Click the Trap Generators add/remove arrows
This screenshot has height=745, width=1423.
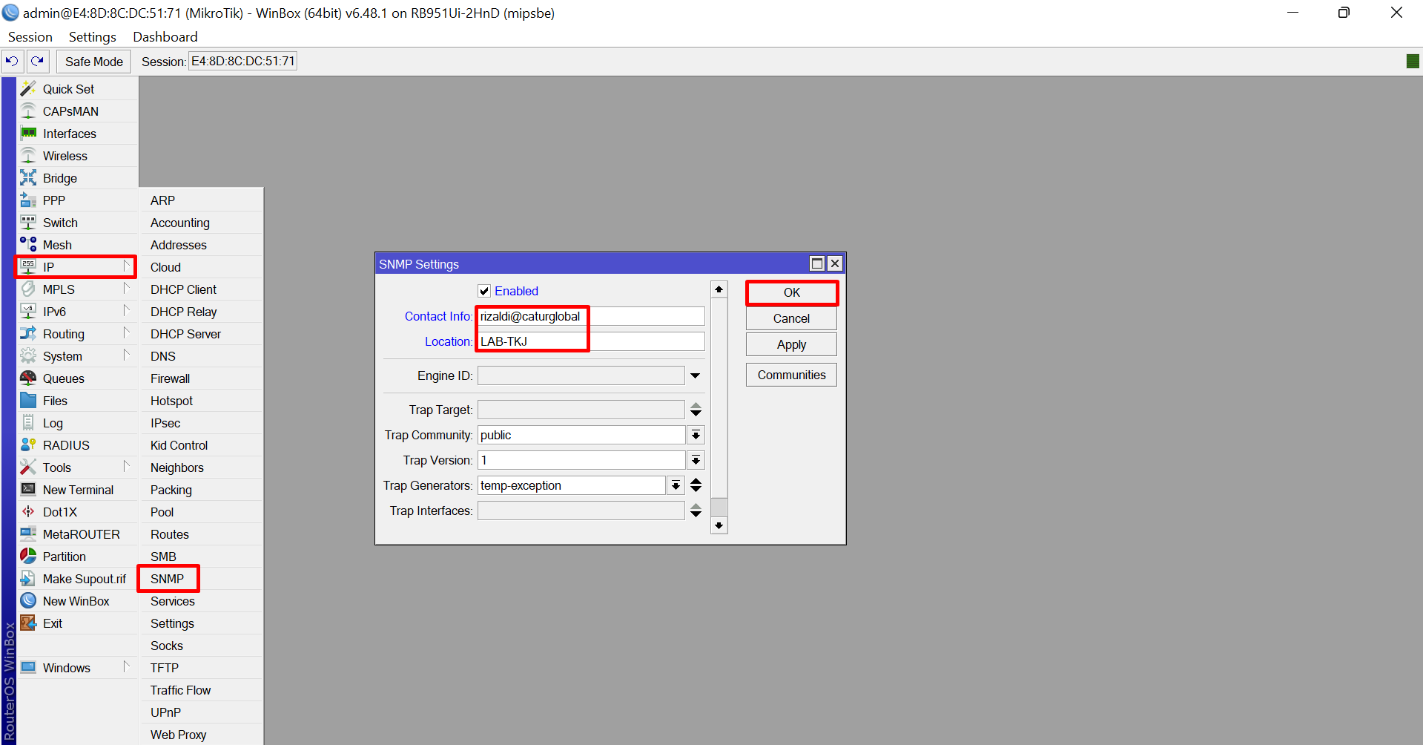[696, 485]
